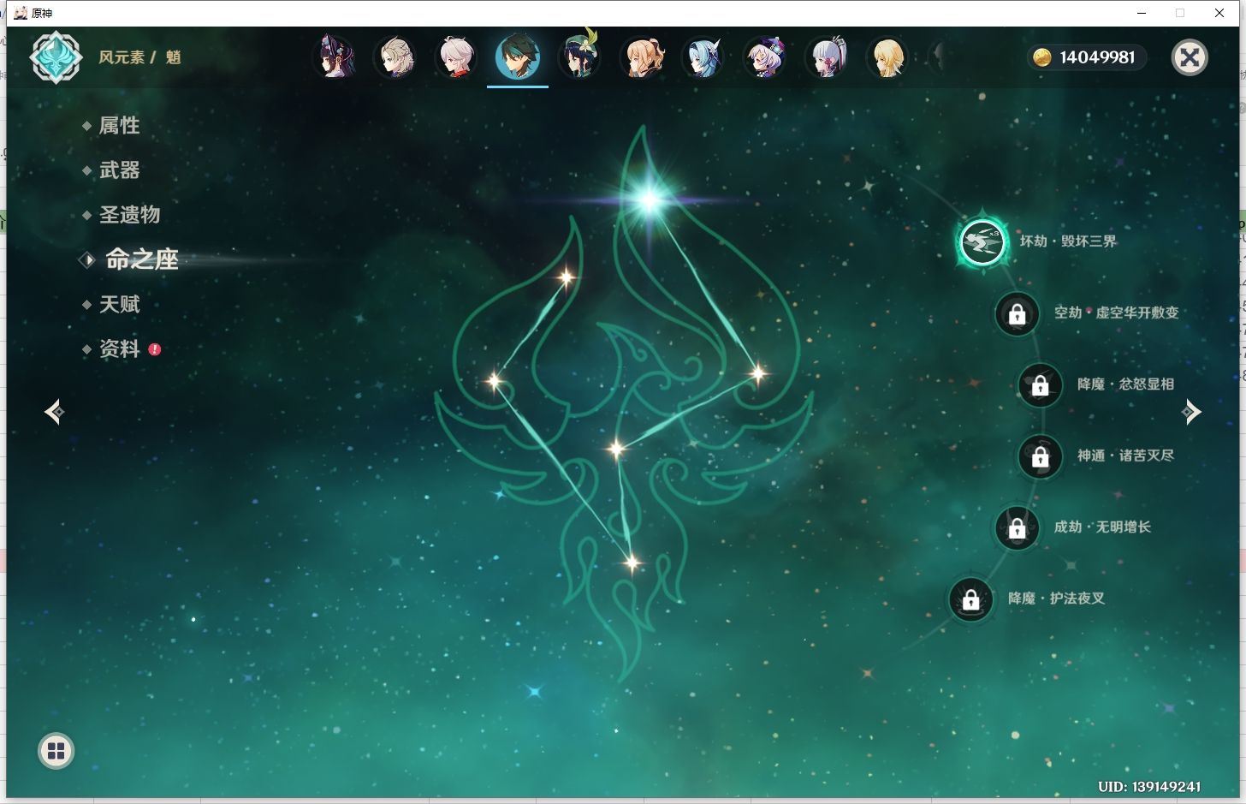This screenshot has height=804, width=1246.
Task: Click the red notification badge beside 资料
Action: (155, 349)
